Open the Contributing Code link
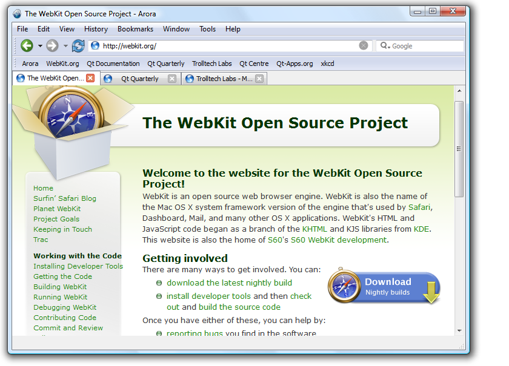 [x=65, y=318]
